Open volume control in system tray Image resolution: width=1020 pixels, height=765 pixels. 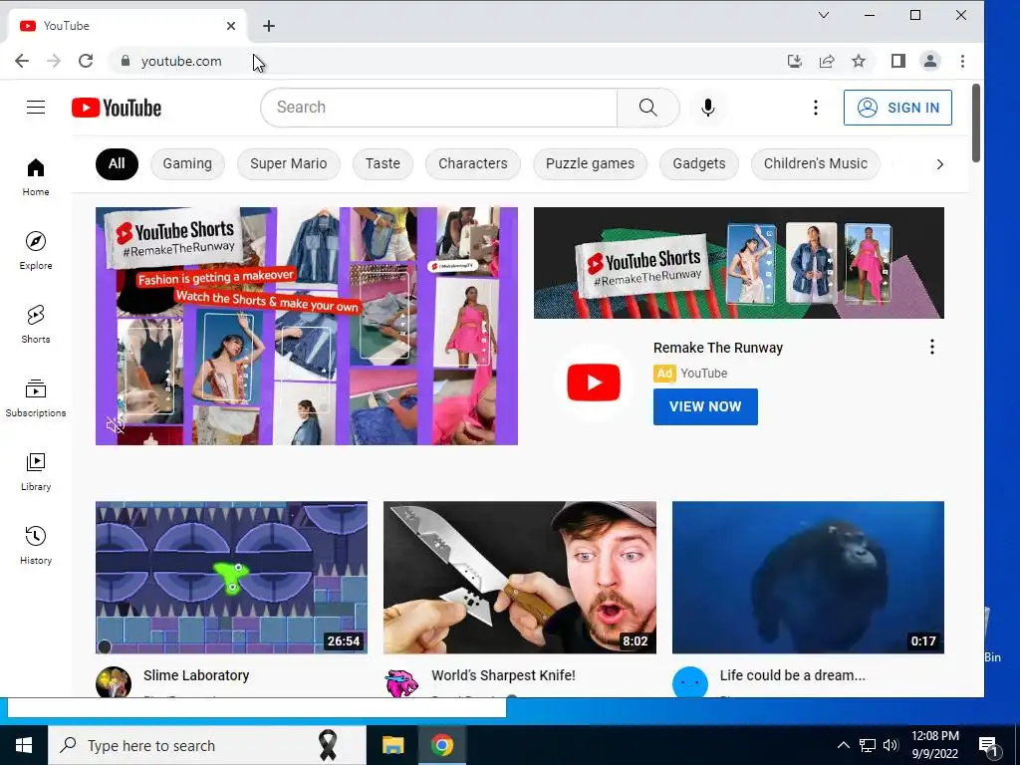(x=891, y=745)
